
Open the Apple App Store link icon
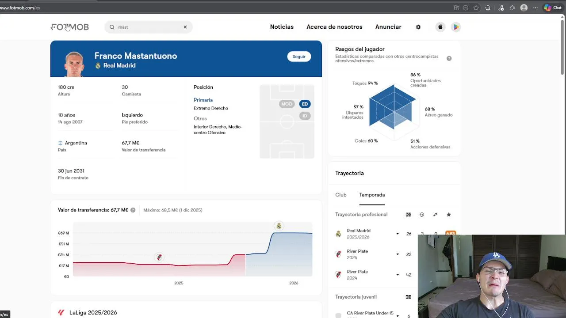point(440,27)
